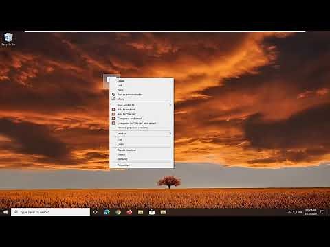
Task: Launch Google Chrome from the taskbar
Action: 118,212
